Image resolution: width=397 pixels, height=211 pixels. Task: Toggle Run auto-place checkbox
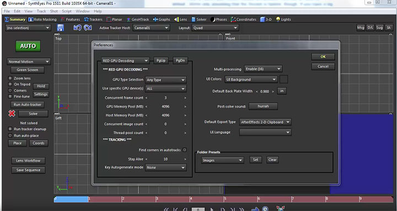tap(10, 135)
